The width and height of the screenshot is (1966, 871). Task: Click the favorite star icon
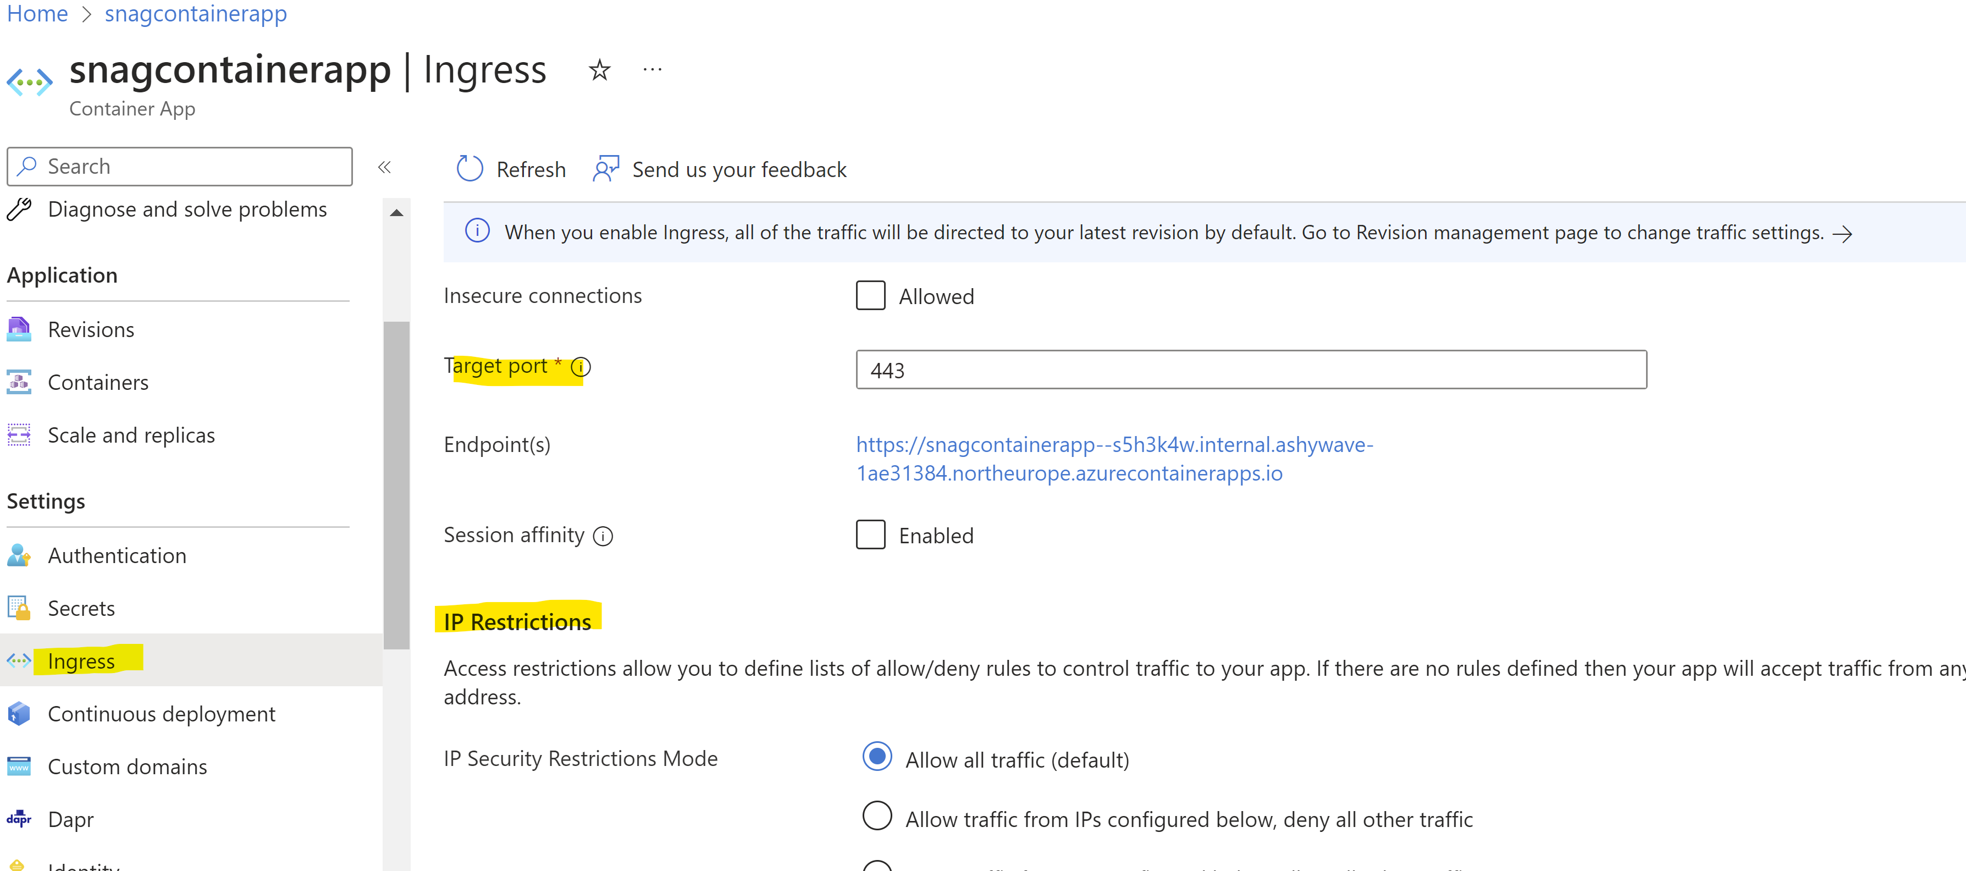coord(600,70)
